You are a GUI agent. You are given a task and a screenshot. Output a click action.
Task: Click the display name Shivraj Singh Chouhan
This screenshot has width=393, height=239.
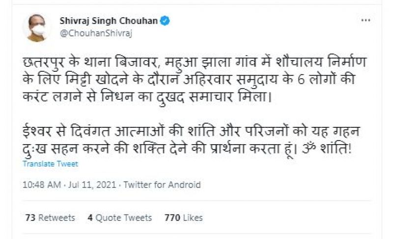click(x=110, y=21)
